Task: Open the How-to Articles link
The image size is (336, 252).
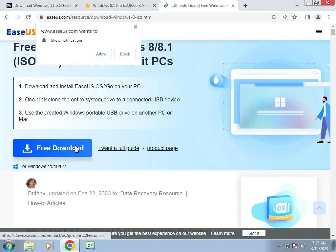Action: (47, 203)
